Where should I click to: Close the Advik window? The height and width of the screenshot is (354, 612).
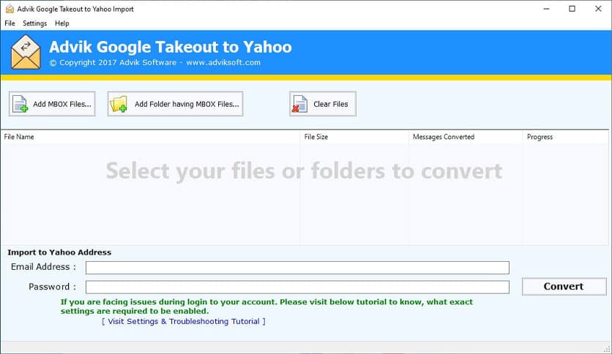(x=598, y=9)
